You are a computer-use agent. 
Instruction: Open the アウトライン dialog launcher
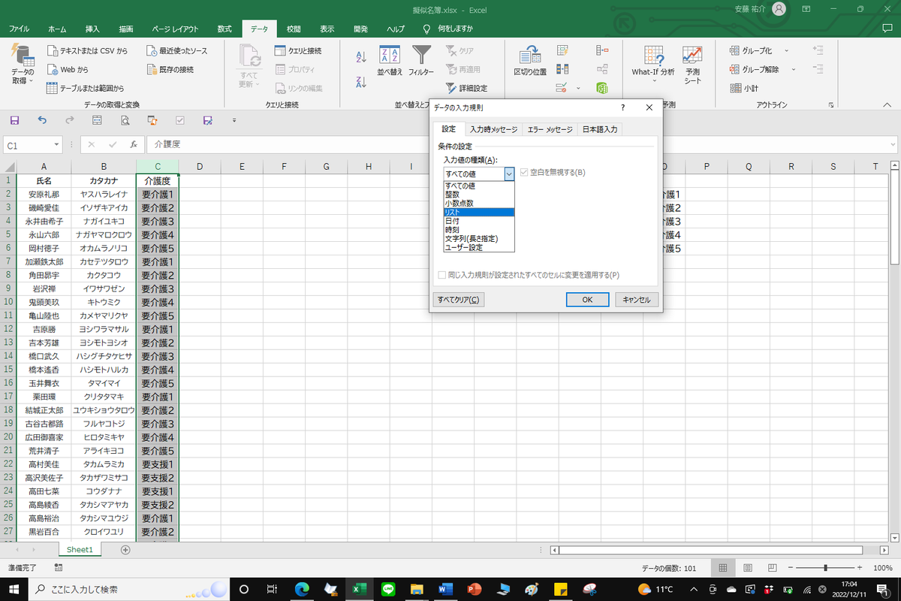pyautogui.click(x=831, y=105)
